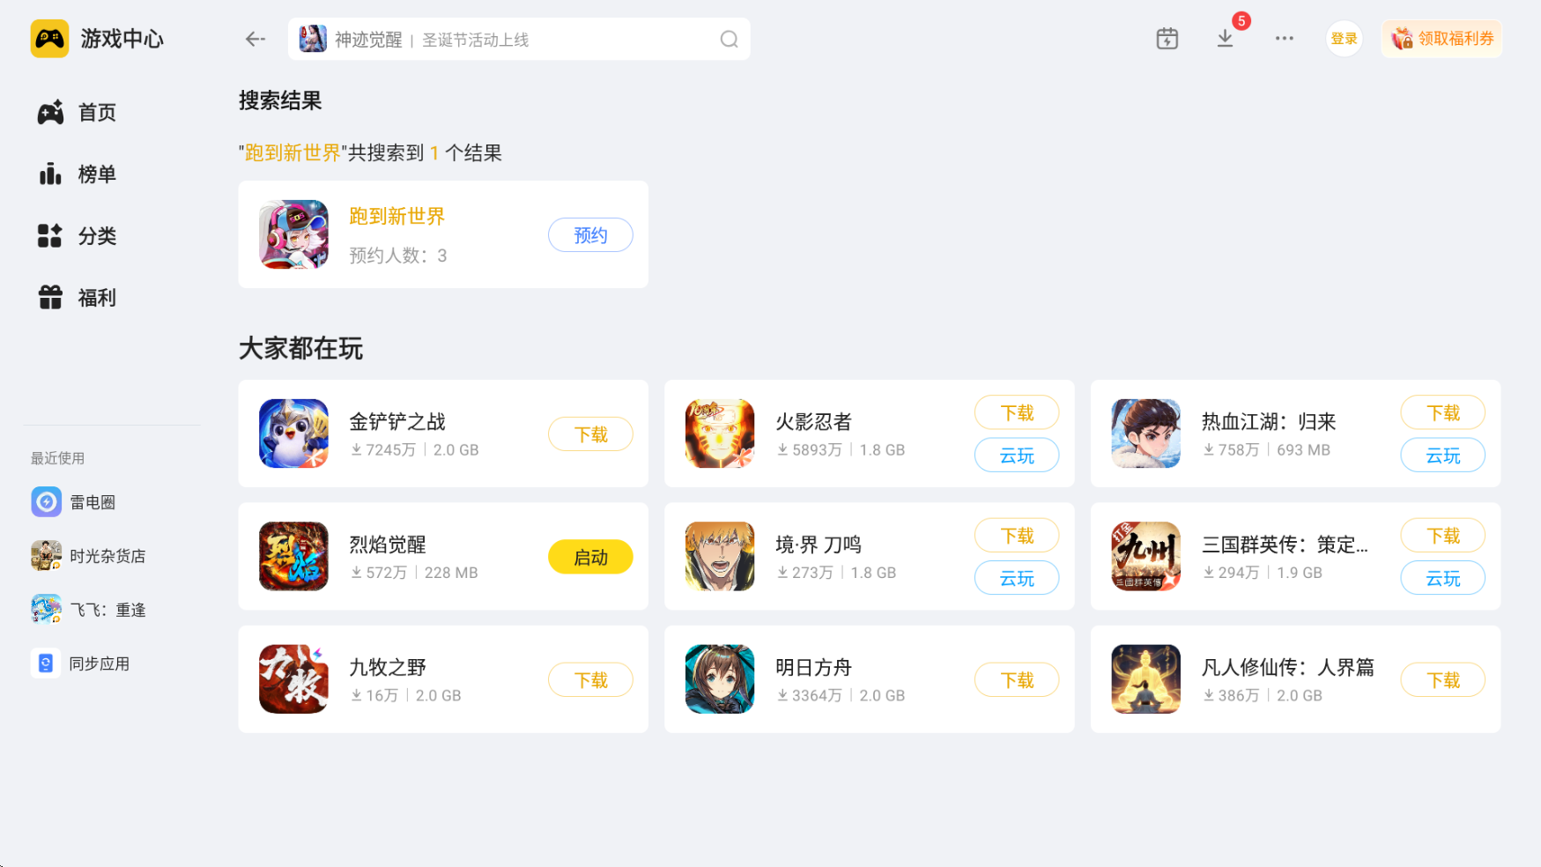Click the 领取福利券 coupon button
This screenshot has height=867, width=1541.
pyautogui.click(x=1441, y=39)
